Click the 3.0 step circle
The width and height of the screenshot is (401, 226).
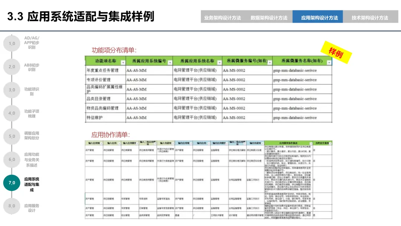coord(12,90)
